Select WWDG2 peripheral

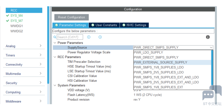(x=16, y=31)
